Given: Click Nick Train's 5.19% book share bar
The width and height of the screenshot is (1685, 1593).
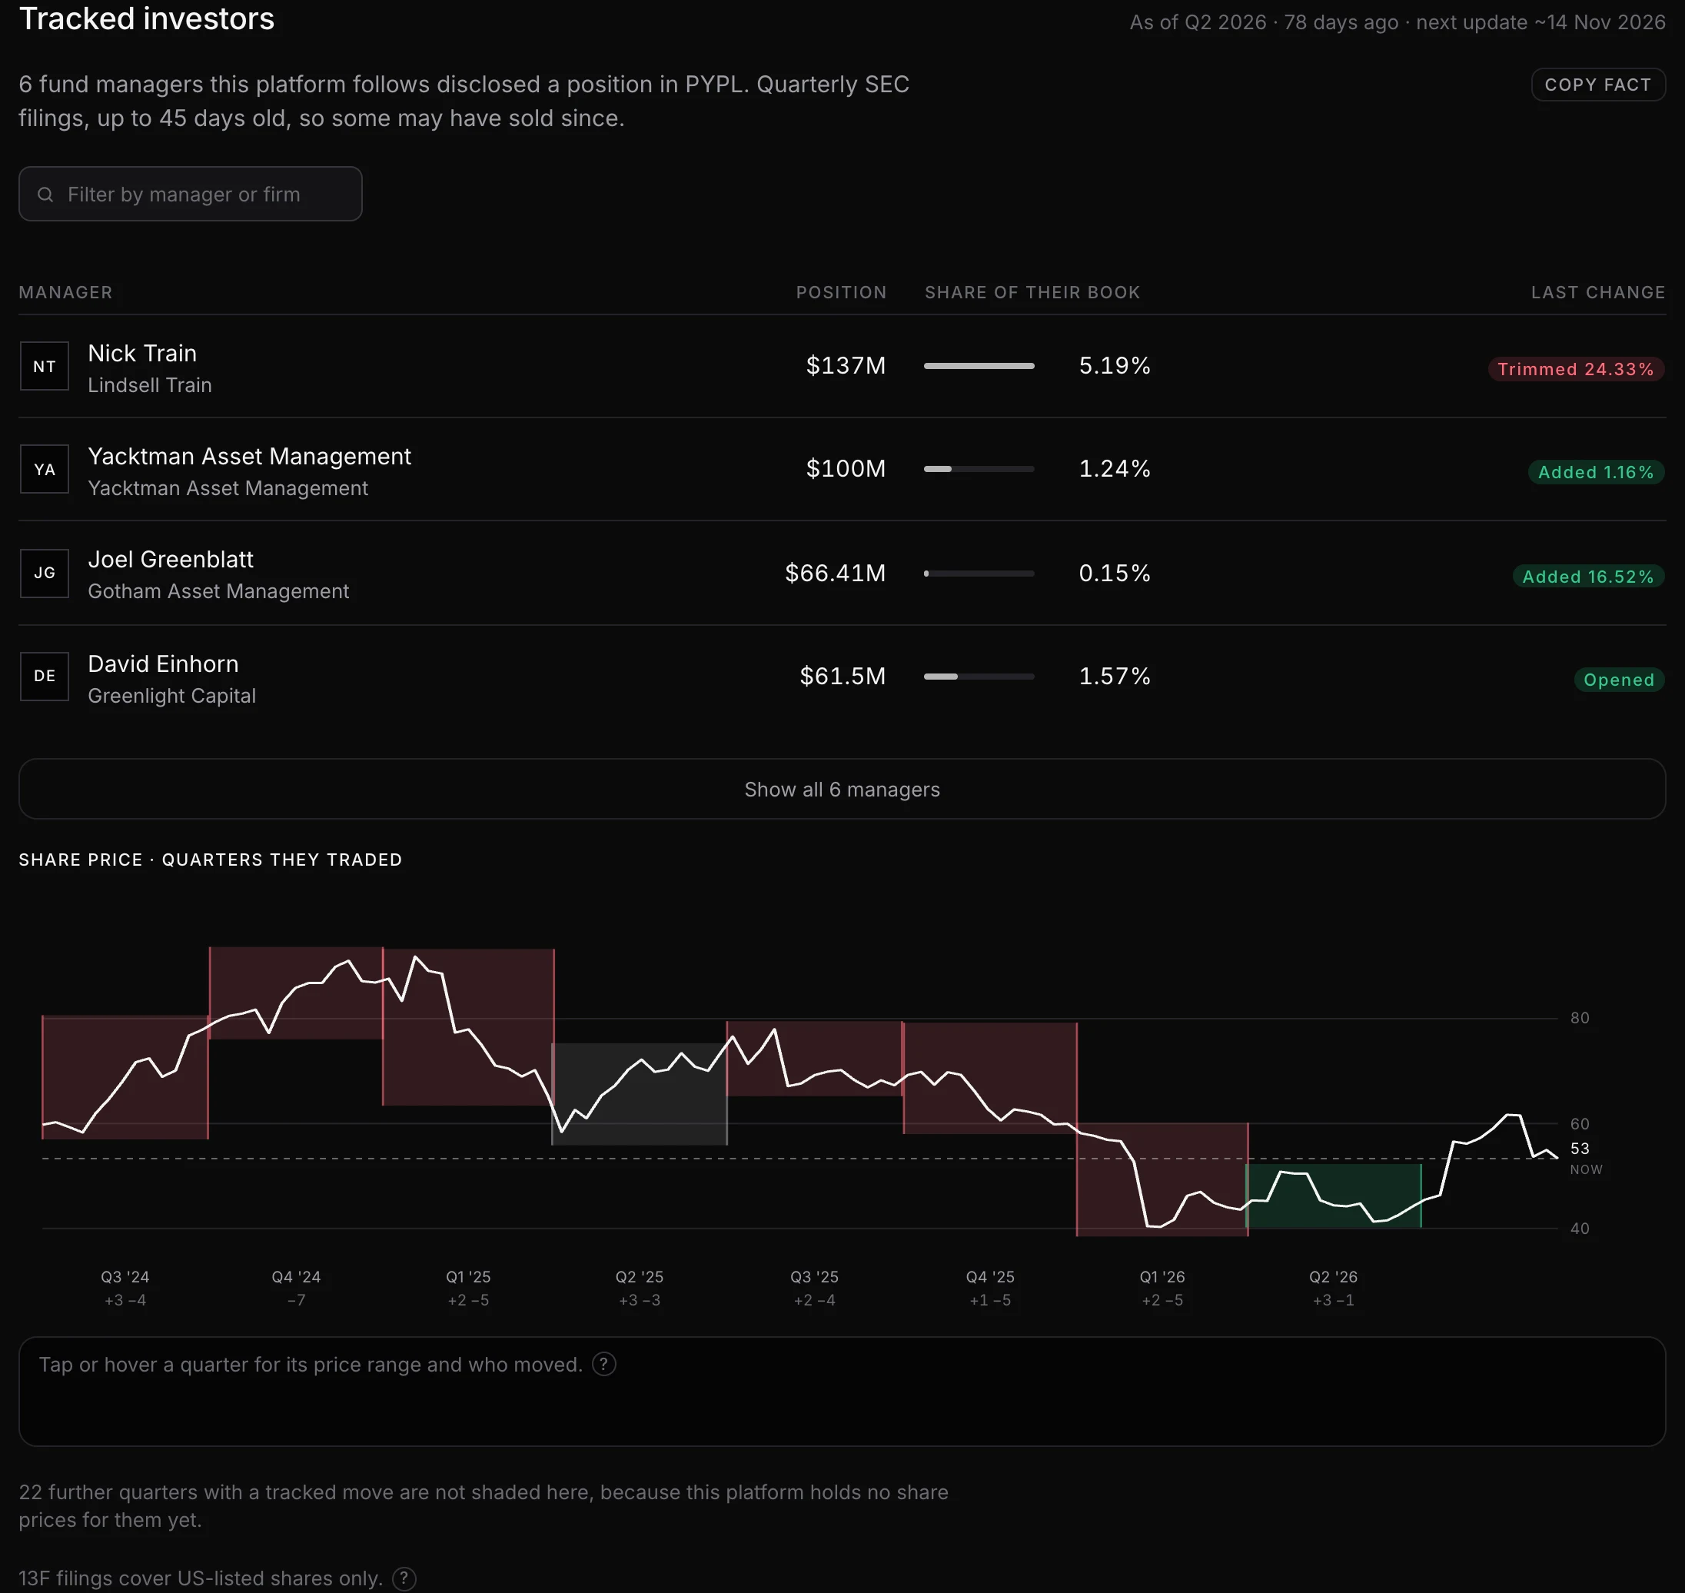Looking at the screenshot, I should click(x=979, y=366).
